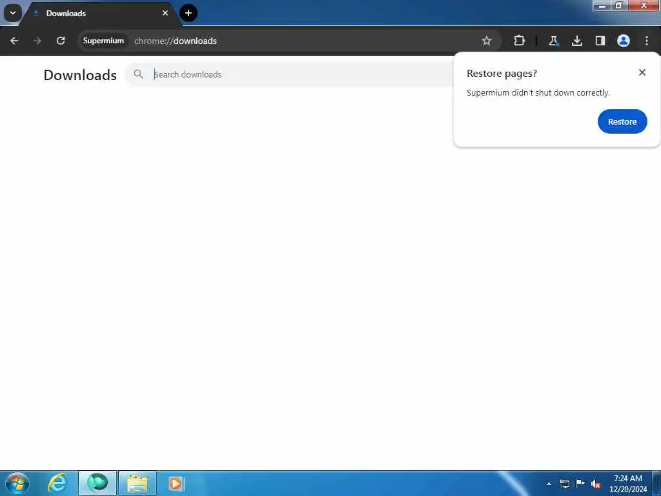Open the clock showing 7:24 AM

click(x=628, y=484)
